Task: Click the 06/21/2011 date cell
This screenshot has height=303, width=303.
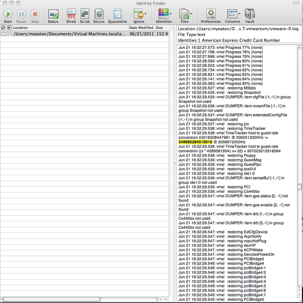Action: (142, 34)
